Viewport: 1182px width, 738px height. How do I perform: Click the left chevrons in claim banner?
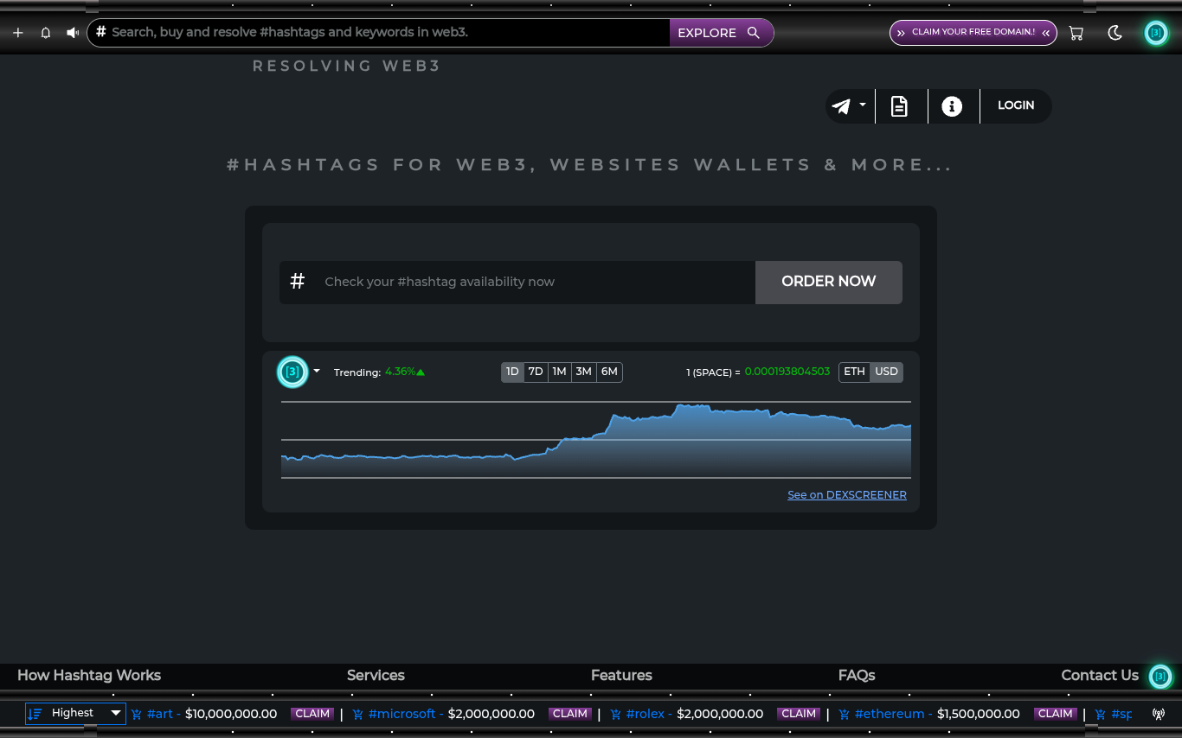point(901,33)
